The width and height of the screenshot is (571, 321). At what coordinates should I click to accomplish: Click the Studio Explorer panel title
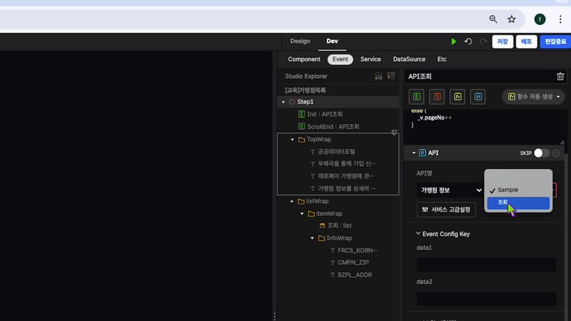[x=306, y=76]
